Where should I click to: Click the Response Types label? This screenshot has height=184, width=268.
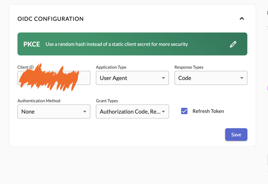[x=189, y=67]
